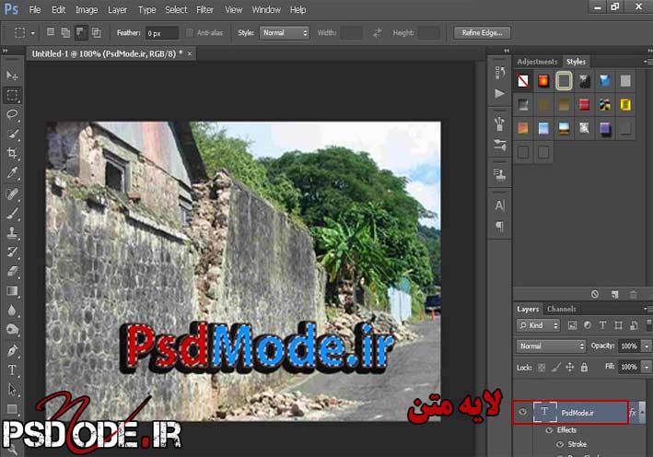Select the Clone Stamp tool

[x=12, y=232]
